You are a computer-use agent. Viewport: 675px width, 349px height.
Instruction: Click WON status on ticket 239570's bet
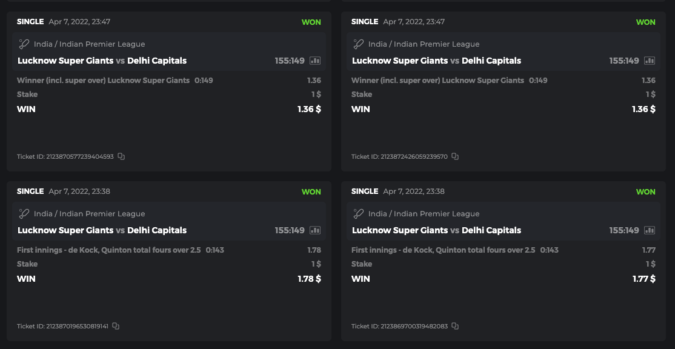pyautogui.click(x=645, y=22)
